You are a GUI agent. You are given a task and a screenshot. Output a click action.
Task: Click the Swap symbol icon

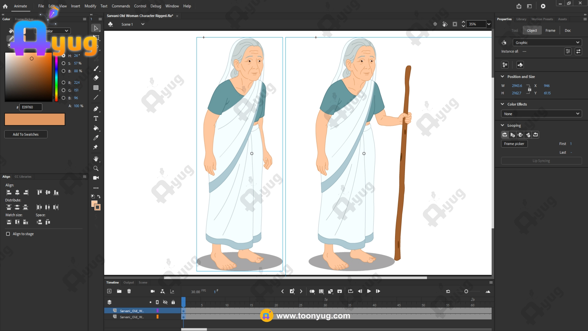pyautogui.click(x=578, y=51)
